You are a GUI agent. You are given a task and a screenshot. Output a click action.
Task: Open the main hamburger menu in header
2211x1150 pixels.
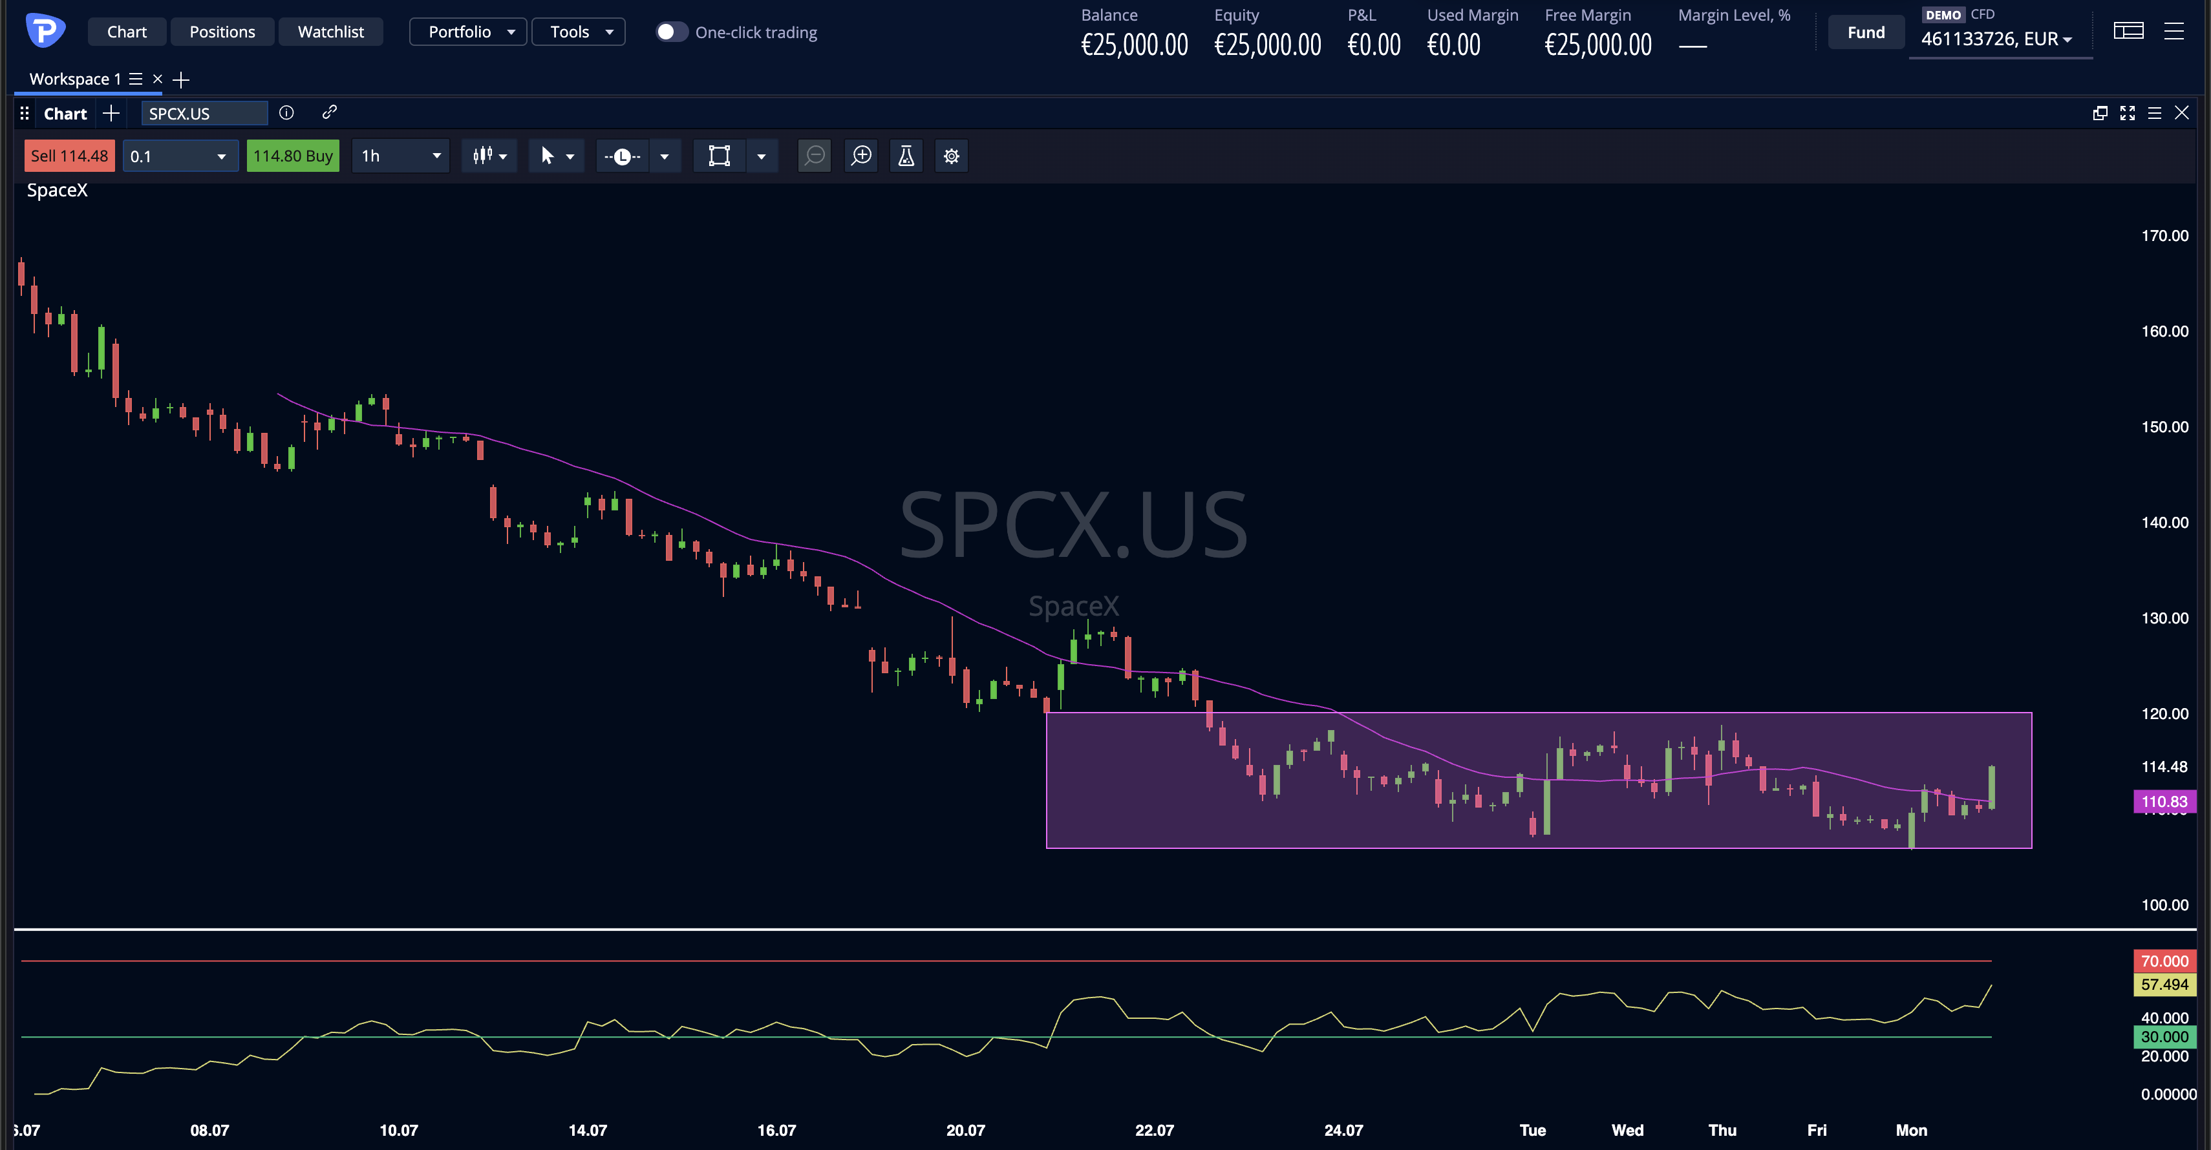point(2174,31)
